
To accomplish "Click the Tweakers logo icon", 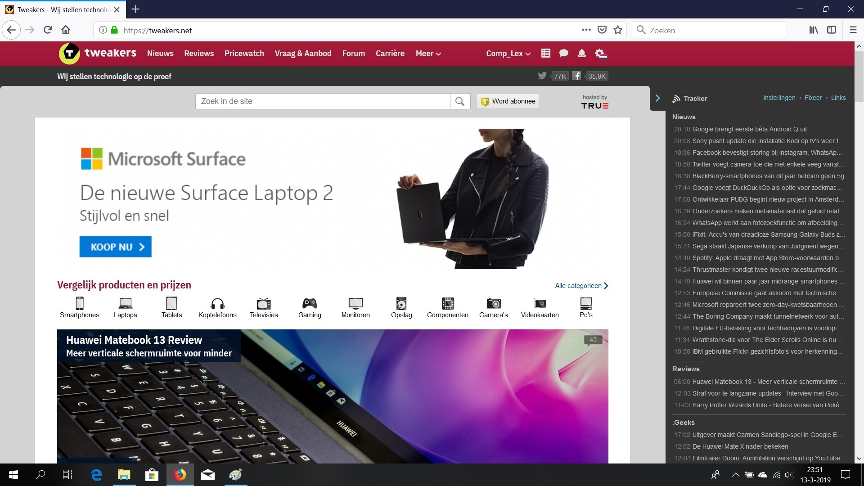I will [69, 54].
